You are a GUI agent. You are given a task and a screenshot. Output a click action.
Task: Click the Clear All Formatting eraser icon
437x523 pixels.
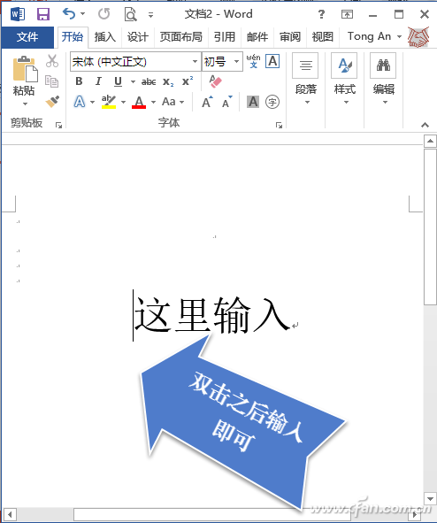215,81
